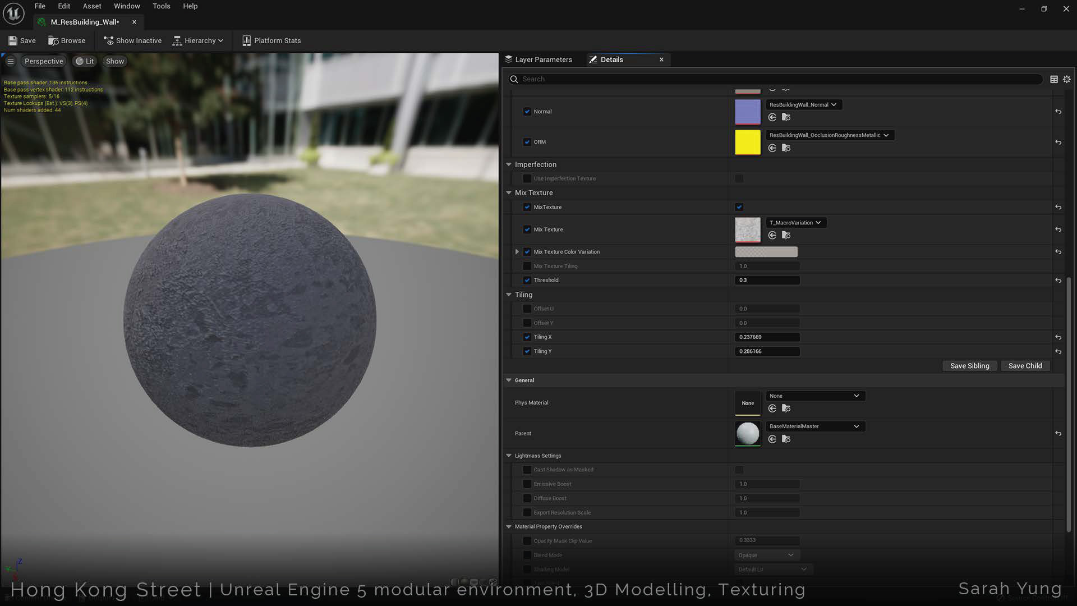Enable Offset U override checkbox
This screenshot has height=606, width=1077.
[x=527, y=309]
